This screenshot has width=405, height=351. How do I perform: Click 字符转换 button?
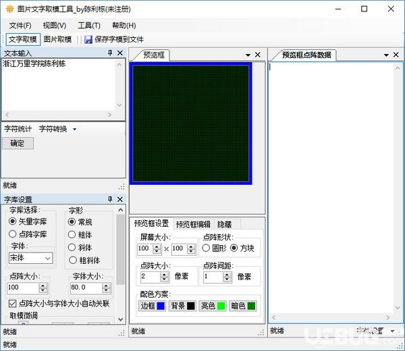(53, 129)
